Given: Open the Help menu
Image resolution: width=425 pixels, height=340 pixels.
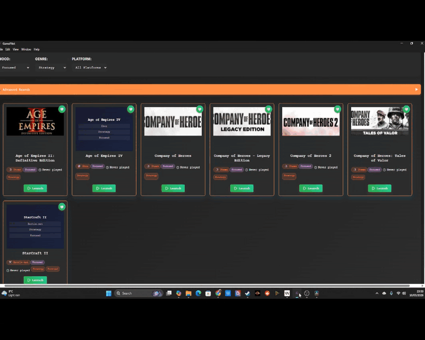Looking at the screenshot, I should click(x=37, y=50).
